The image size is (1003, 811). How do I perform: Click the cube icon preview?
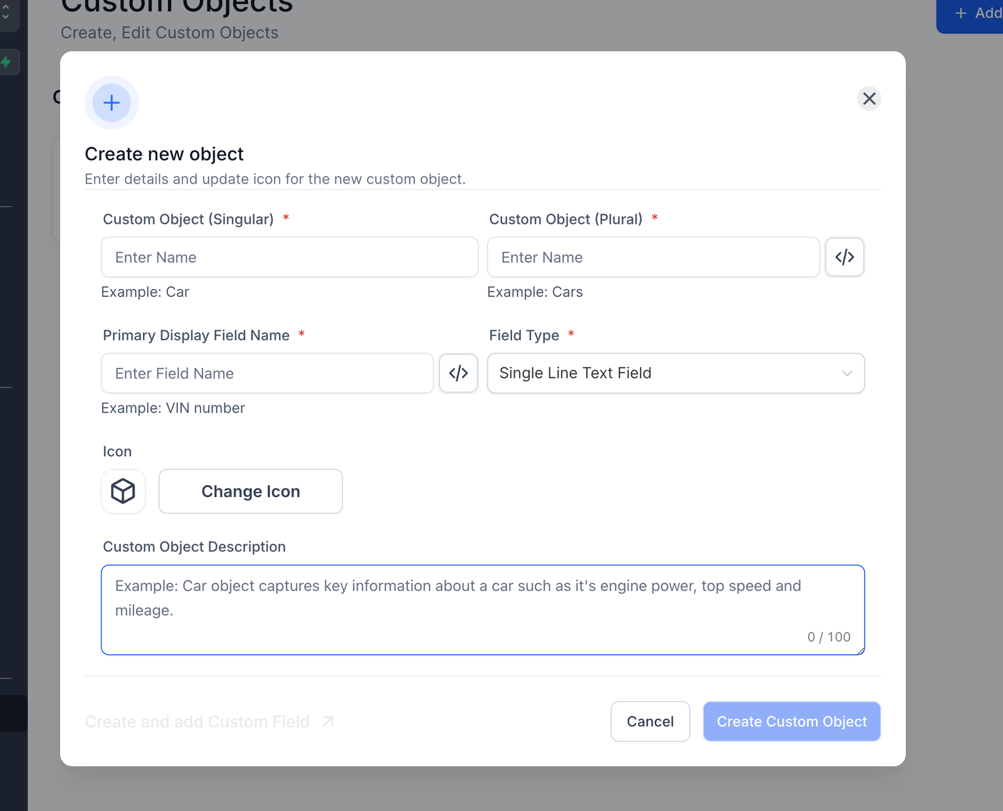[x=123, y=491]
